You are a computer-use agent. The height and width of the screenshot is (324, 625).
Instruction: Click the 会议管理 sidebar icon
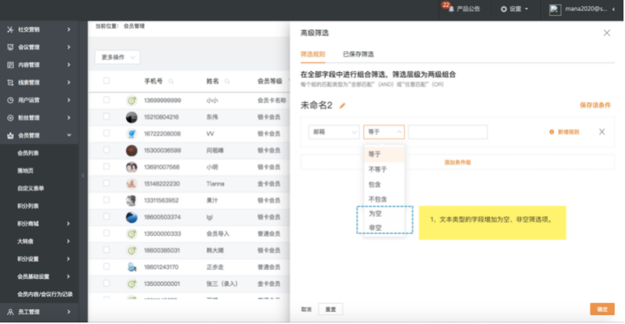point(11,47)
